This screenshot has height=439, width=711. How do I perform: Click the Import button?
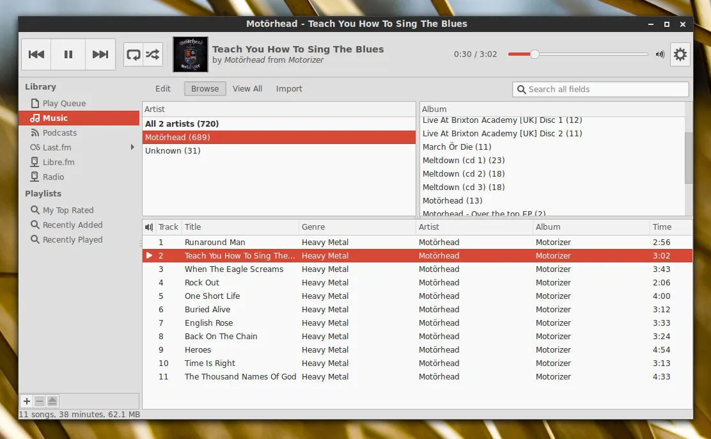point(289,88)
